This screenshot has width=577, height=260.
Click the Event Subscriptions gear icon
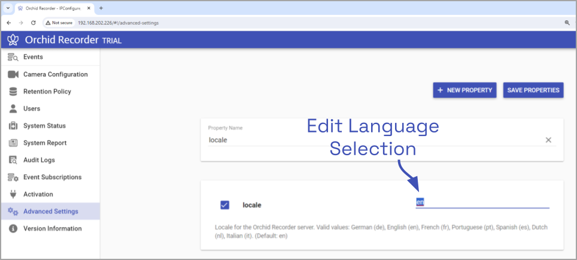point(13,177)
